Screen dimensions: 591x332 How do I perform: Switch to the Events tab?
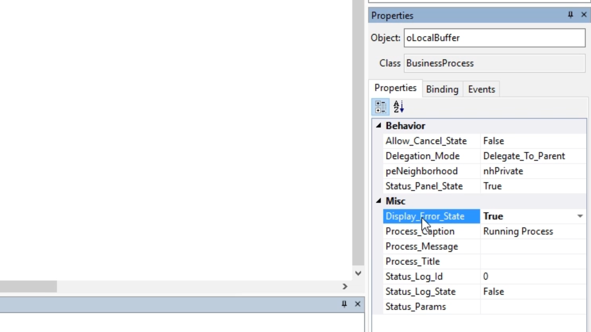click(481, 89)
